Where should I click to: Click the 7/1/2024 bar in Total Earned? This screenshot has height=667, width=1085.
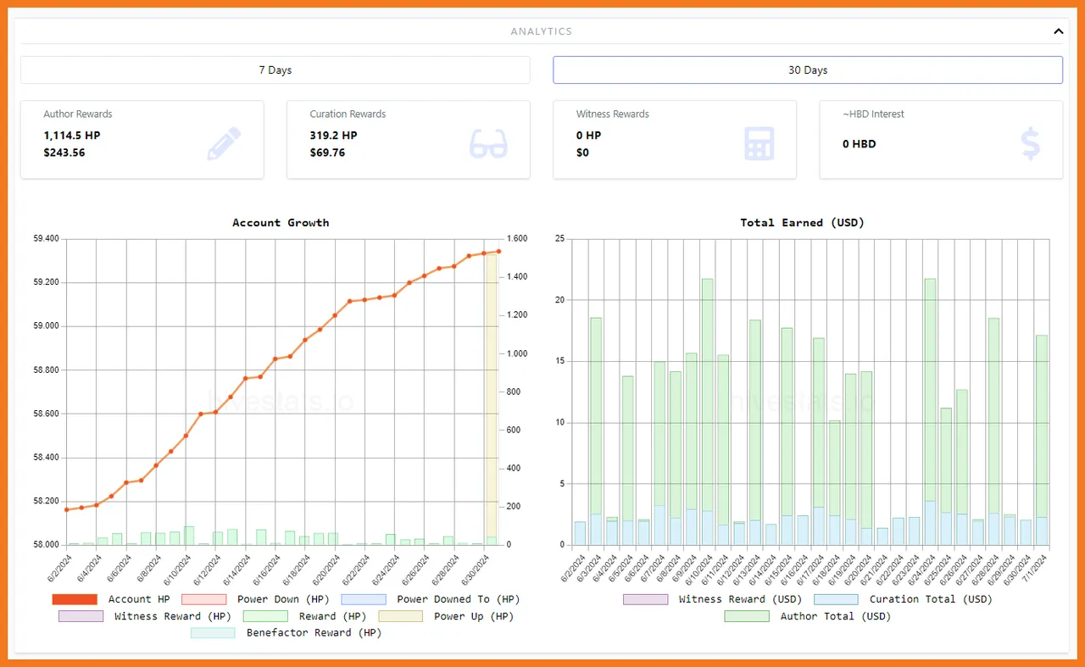(1041, 440)
